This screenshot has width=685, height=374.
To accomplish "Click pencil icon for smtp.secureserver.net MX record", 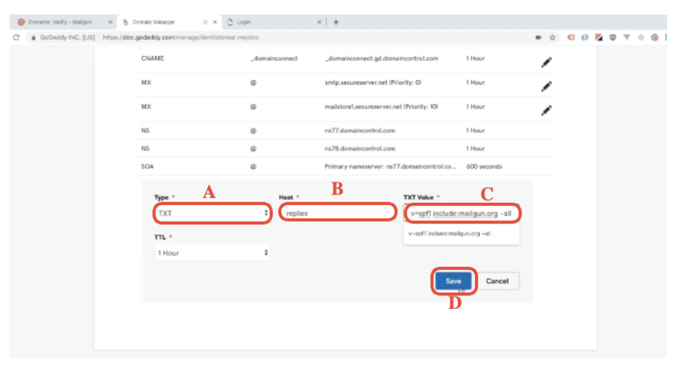I will click(x=546, y=86).
